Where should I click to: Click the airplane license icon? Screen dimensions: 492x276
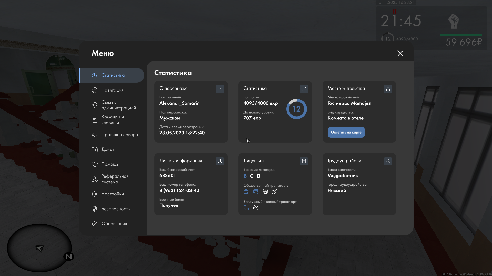tap(246, 207)
